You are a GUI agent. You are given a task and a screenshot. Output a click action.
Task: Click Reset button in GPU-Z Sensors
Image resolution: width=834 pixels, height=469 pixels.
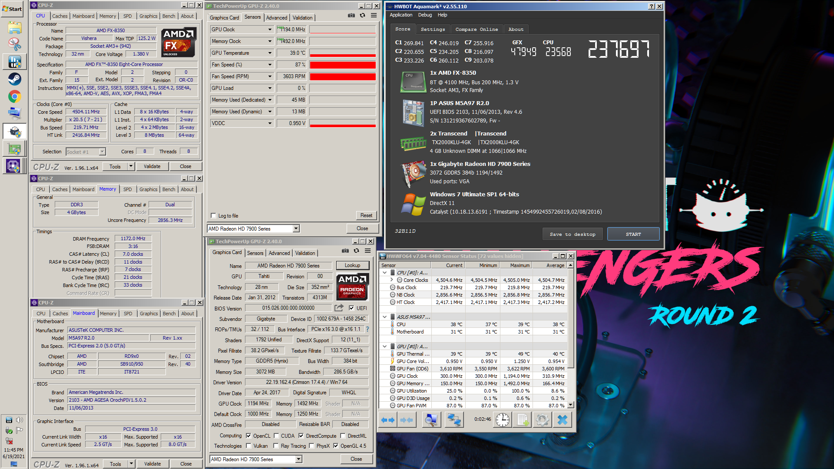pos(366,215)
